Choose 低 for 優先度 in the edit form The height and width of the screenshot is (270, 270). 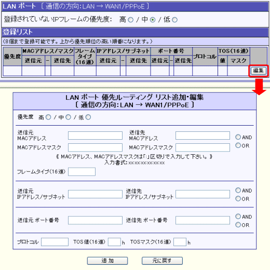(x=88, y=117)
